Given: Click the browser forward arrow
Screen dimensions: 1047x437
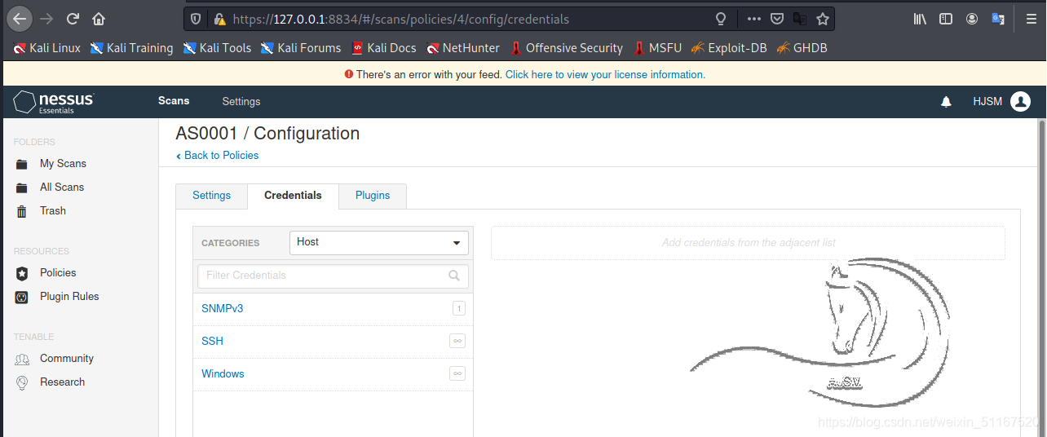Looking at the screenshot, I should tap(46, 18).
